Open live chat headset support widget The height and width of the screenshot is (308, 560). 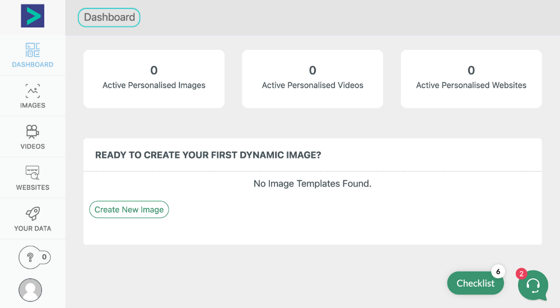(533, 285)
